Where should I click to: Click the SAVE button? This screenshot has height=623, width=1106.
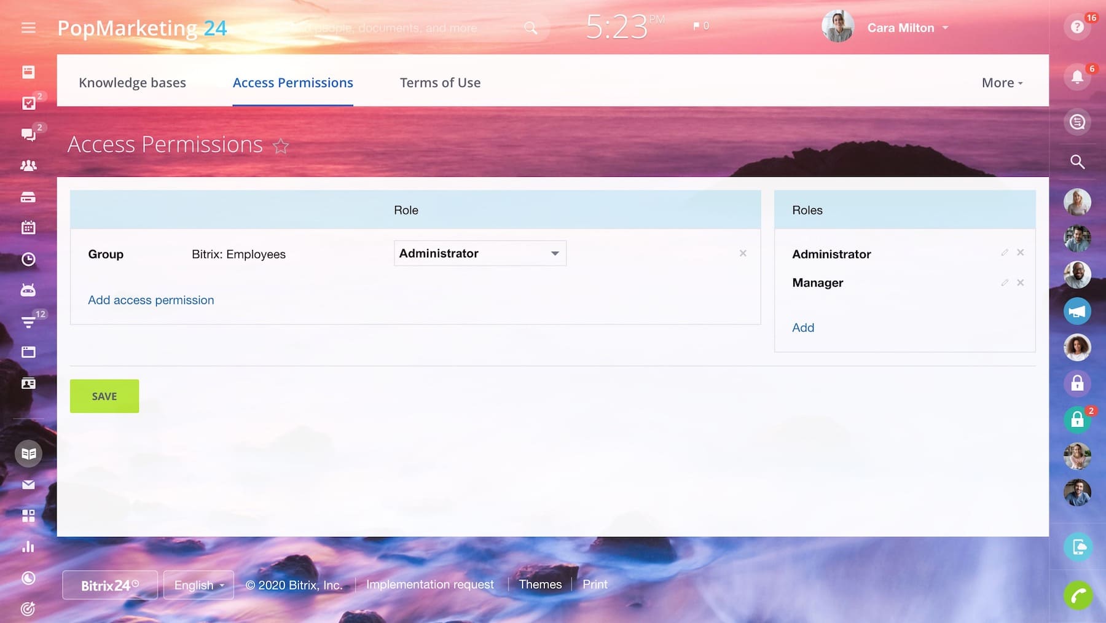point(104,396)
